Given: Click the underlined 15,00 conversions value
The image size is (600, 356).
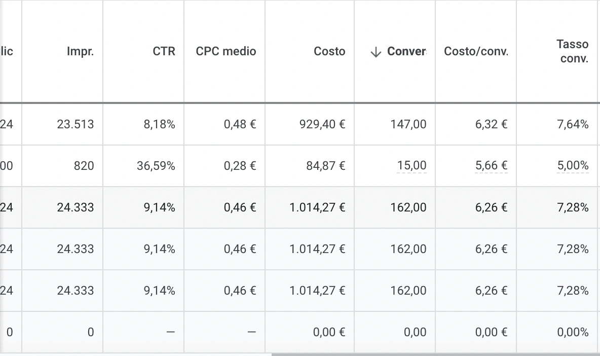Looking at the screenshot, I should 411,165.
